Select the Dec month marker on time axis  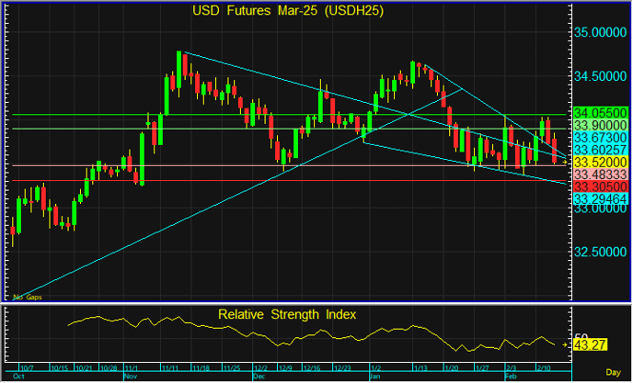point(258,377)
